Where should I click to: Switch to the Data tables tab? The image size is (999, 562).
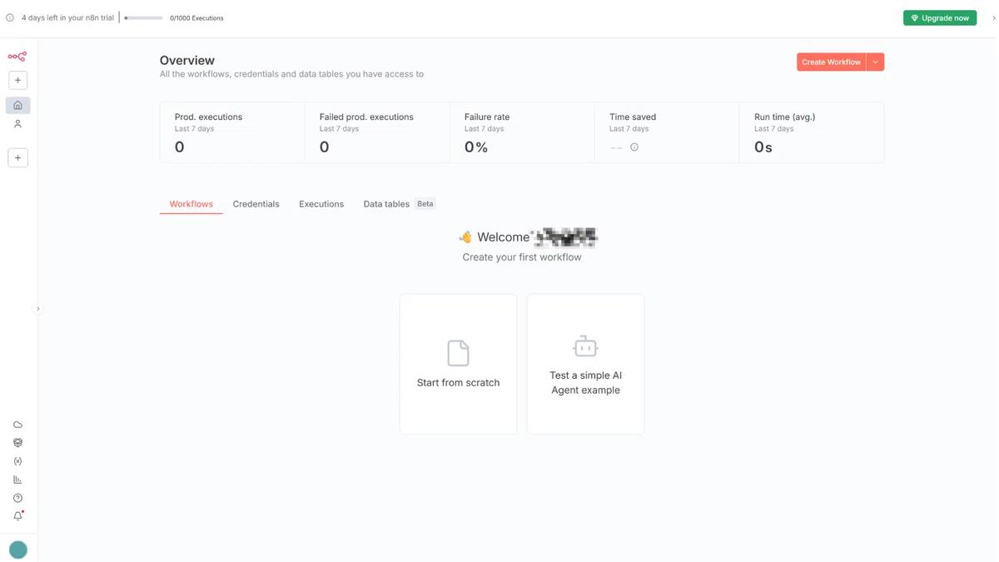point(386,204)
